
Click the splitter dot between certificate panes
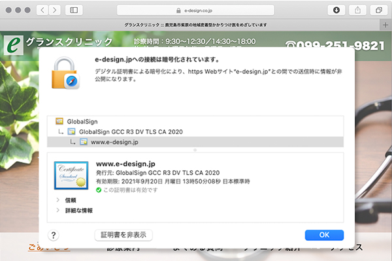coord(195,150)
